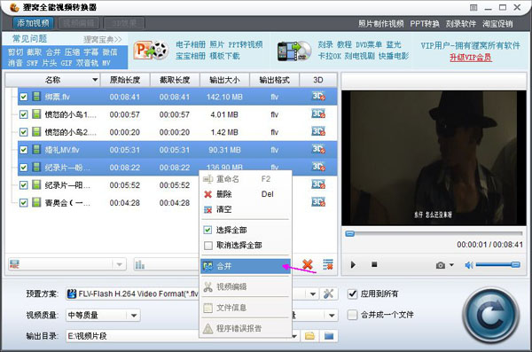Stop the preview playback
This screenshot has width=532, height=352.
(x=374, y=264)
